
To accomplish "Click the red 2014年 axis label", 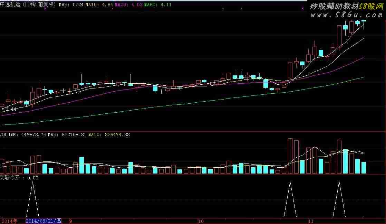I will tap(10, 221).
